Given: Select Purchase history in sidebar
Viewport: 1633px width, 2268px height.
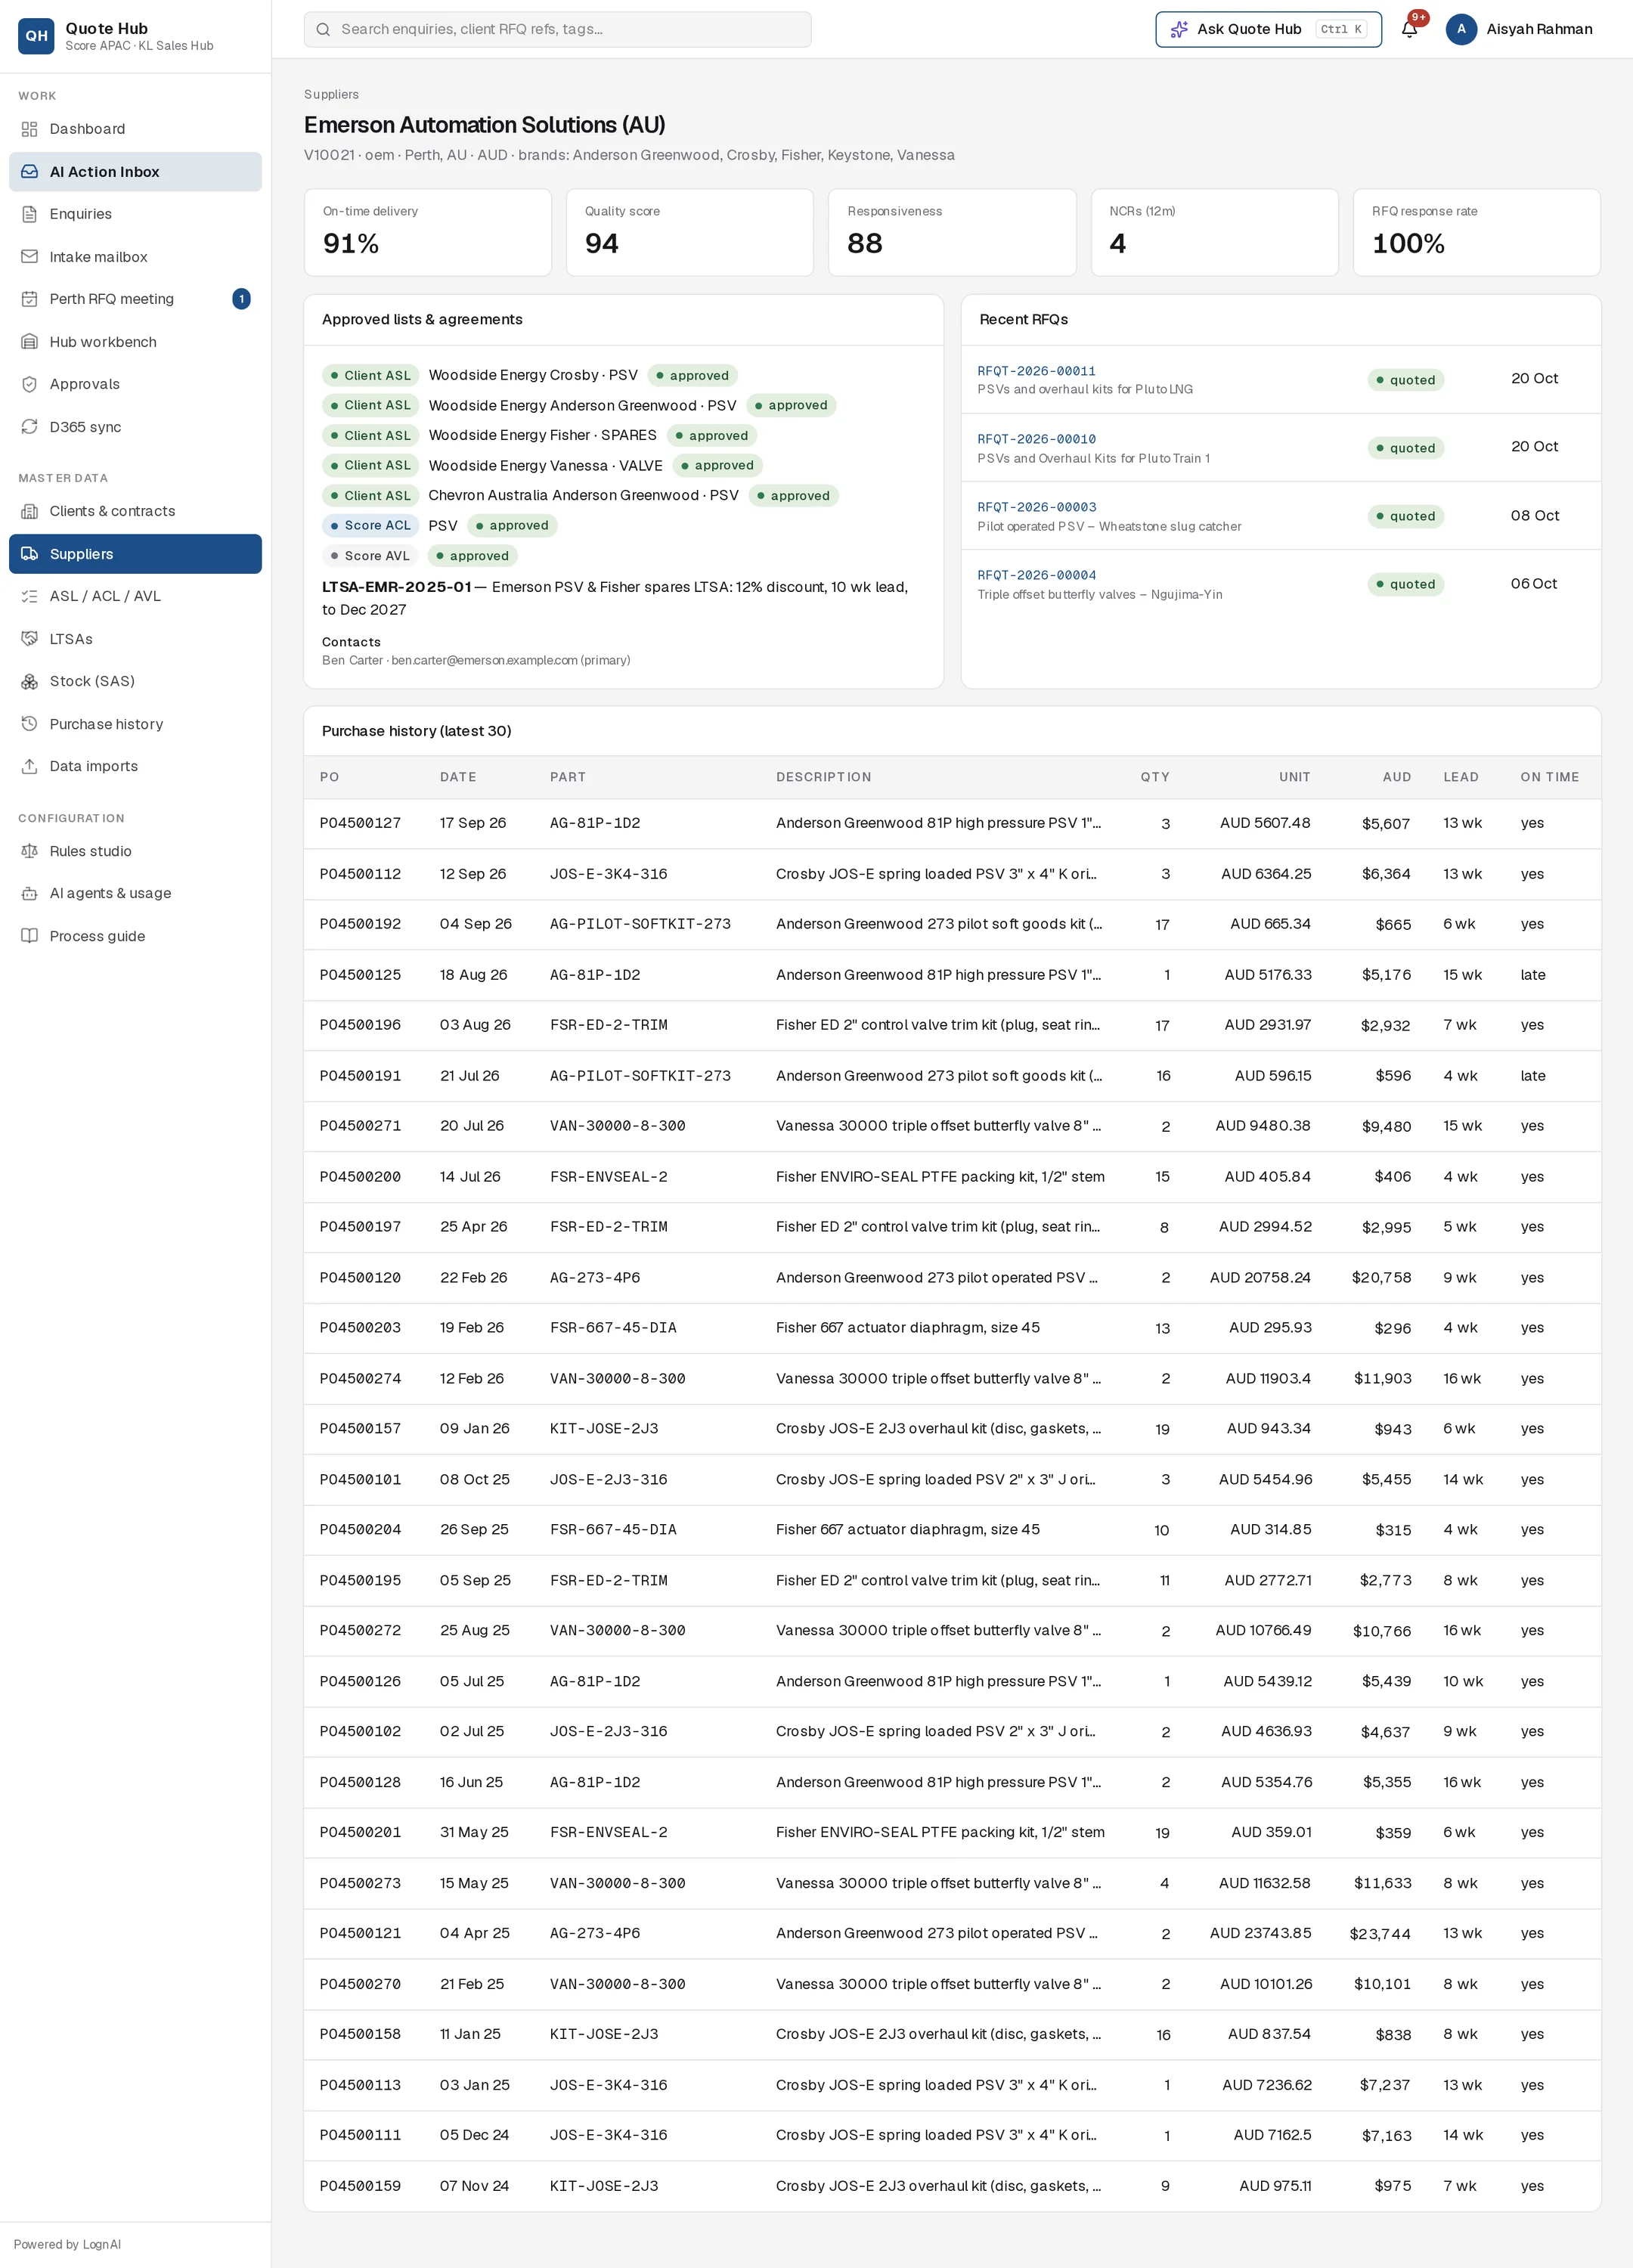Looking at the screenshot, I should pos(135,724).
